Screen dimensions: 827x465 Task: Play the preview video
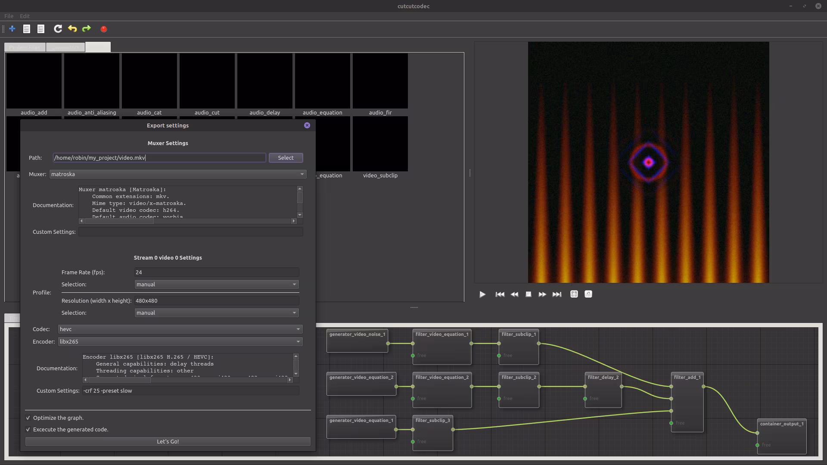click(x=482, y=294)
